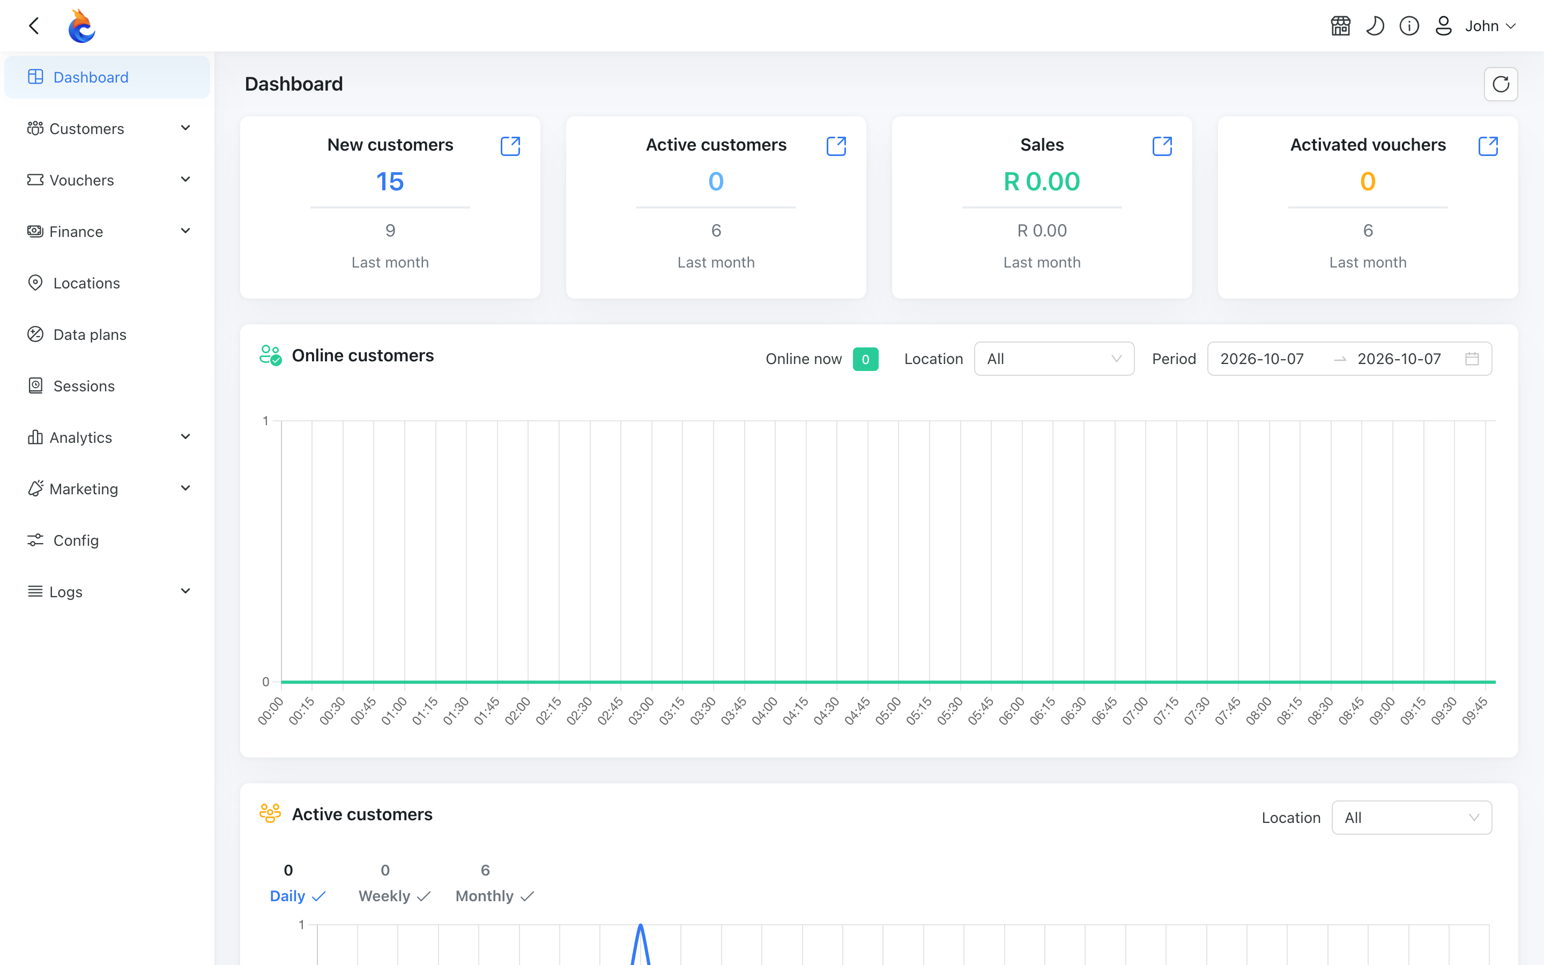Click the Sales value R 0.00 in green
The image size is (1544, 965).
[x=1042, y=182]
